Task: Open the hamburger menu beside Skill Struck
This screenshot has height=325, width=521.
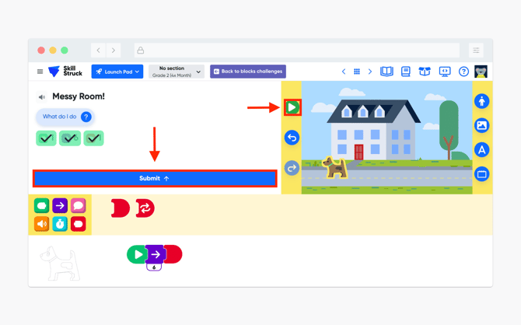Action: (40, 72)
